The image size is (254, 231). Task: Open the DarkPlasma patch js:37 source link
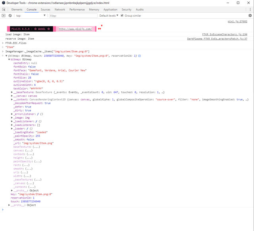coord(217,39)
